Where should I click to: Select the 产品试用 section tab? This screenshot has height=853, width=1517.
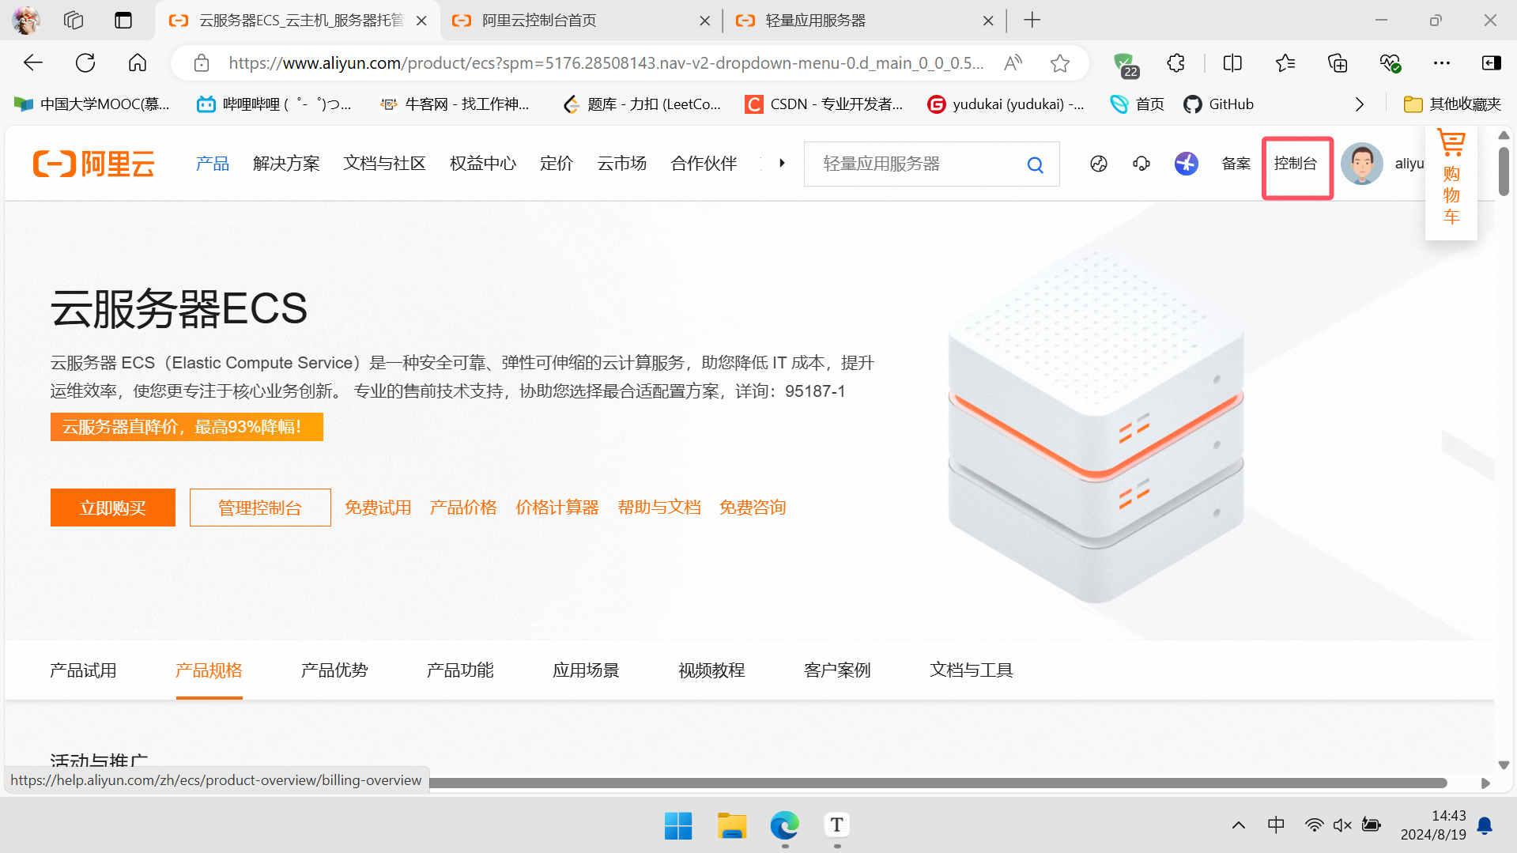83,670
